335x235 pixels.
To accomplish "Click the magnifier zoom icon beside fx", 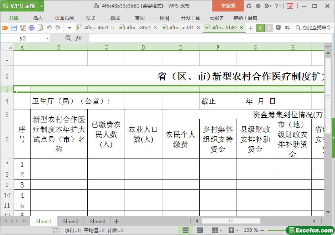I will [x=68, y=38].
